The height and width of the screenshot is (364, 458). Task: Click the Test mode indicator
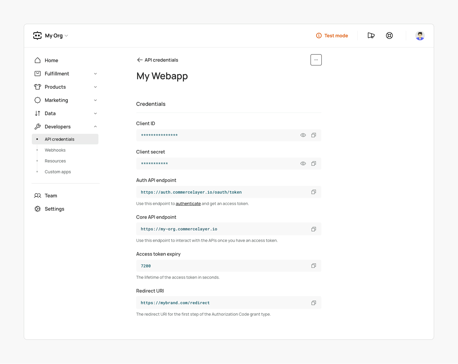coord(332,35)
